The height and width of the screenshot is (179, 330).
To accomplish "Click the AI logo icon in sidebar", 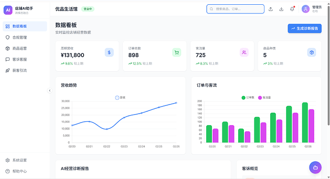I will (8, 10).
